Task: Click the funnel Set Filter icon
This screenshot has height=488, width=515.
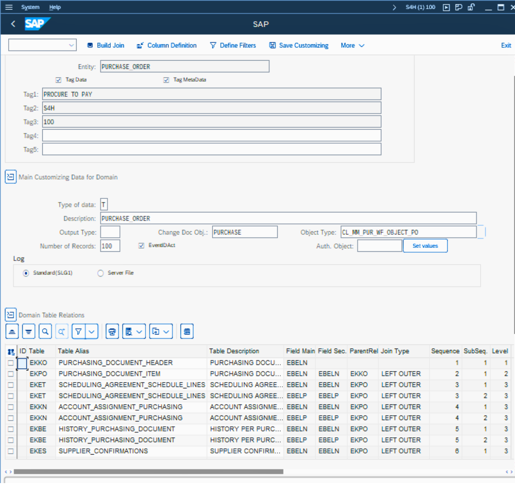Action: [79, 332]
